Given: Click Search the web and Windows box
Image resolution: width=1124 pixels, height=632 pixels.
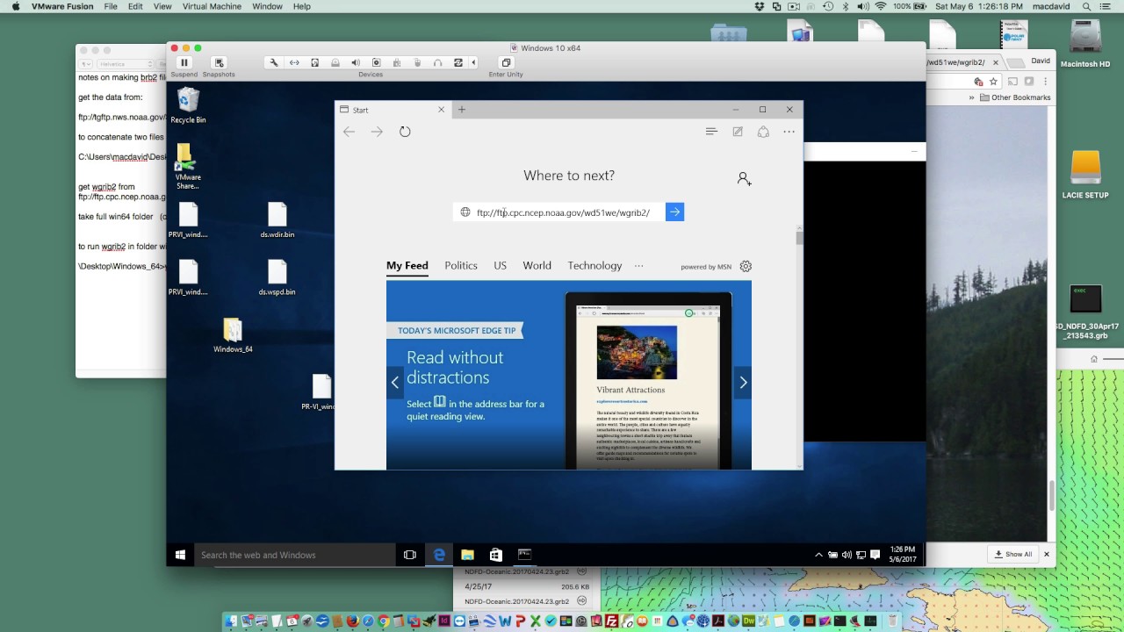Looking at the screenshot, I should tap(294, 555).
